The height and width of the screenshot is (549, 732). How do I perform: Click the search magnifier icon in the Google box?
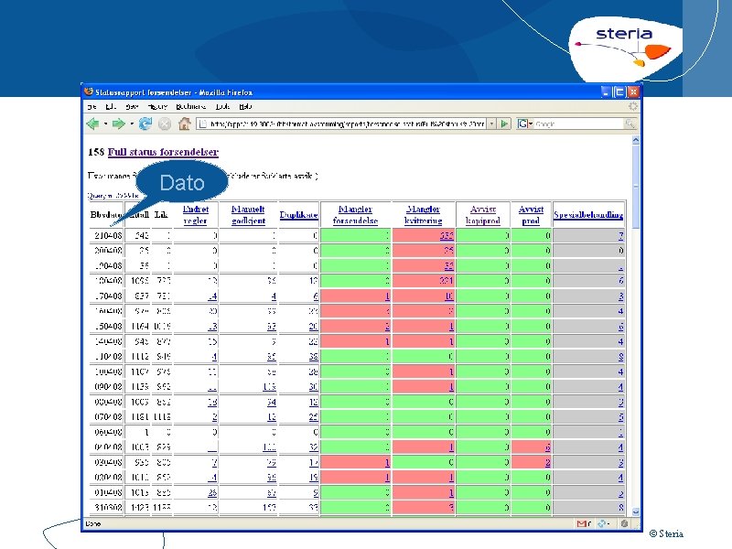tap(630, 124)
